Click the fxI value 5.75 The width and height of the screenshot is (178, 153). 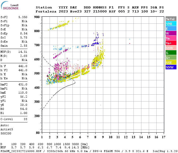coord(24,37)
